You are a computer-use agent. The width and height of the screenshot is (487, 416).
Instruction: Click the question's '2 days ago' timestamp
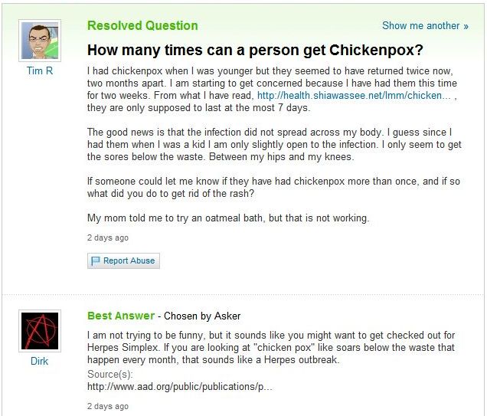click(x=108, y=237)
